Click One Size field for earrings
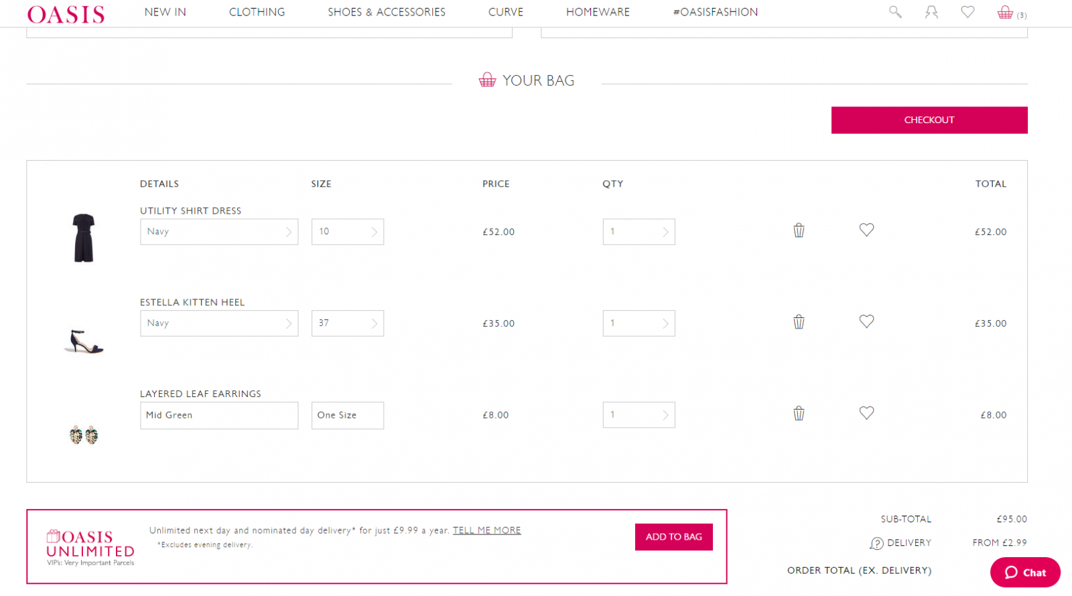This screenshot has height=596, width=1072. coord(348,415)
